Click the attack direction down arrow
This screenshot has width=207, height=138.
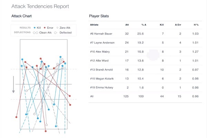pyautogui.click(x=13, y=85)
